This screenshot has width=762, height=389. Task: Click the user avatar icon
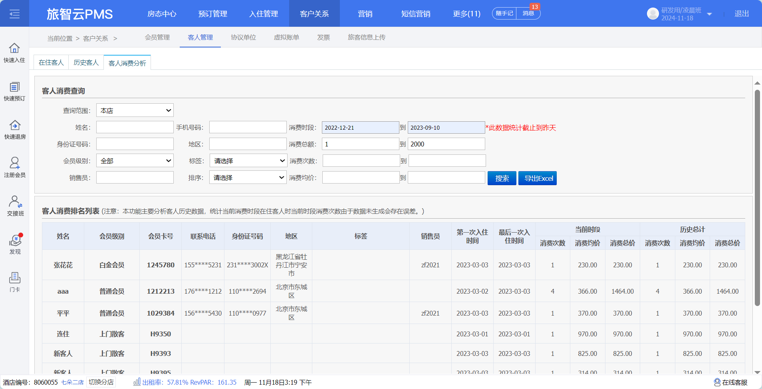[653, 14]
